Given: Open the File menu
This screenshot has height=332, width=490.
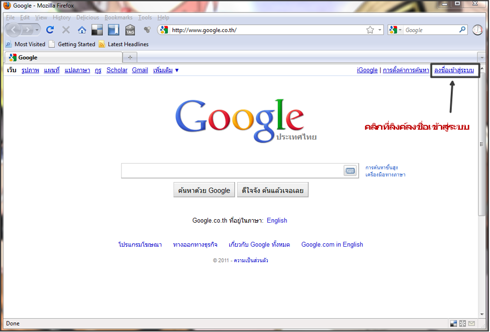Looking at the screenshot, I should pos(11,18).
